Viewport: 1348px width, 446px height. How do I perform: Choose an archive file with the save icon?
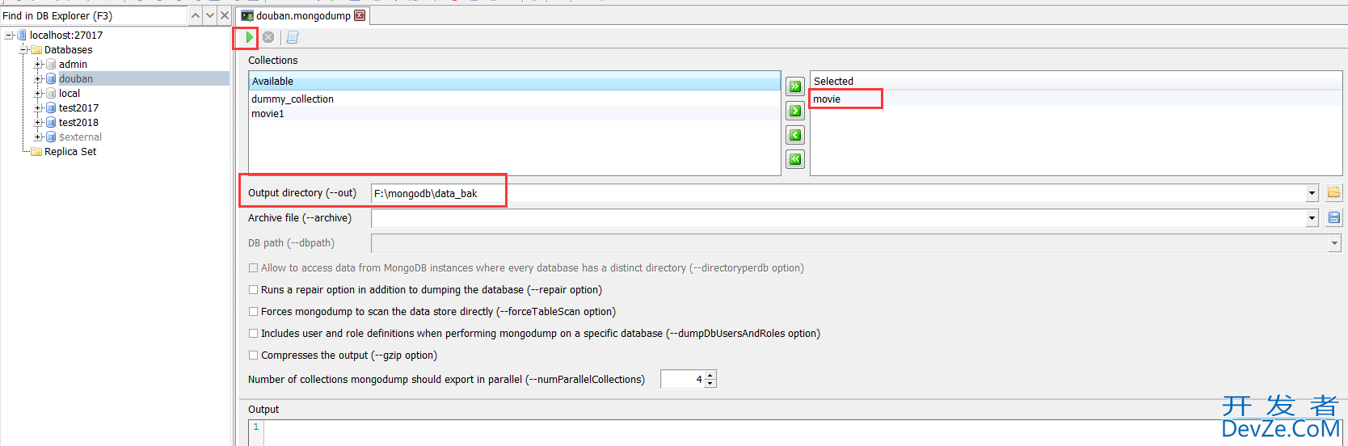[x=1333, y=217]
